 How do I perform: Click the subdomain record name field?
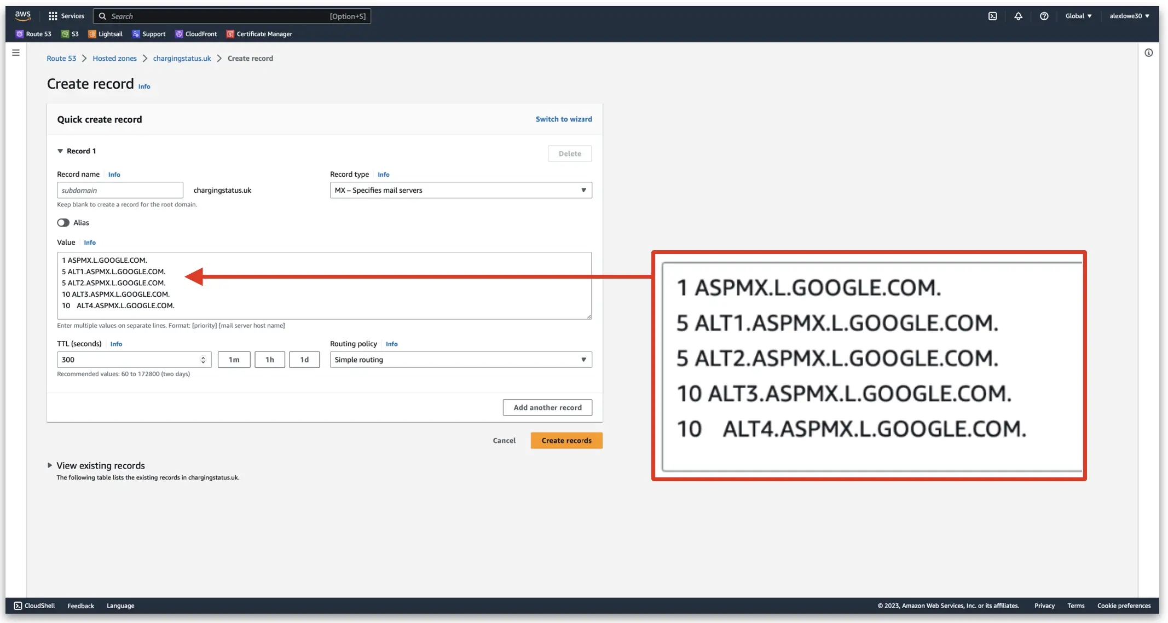(x=120, y=190)
